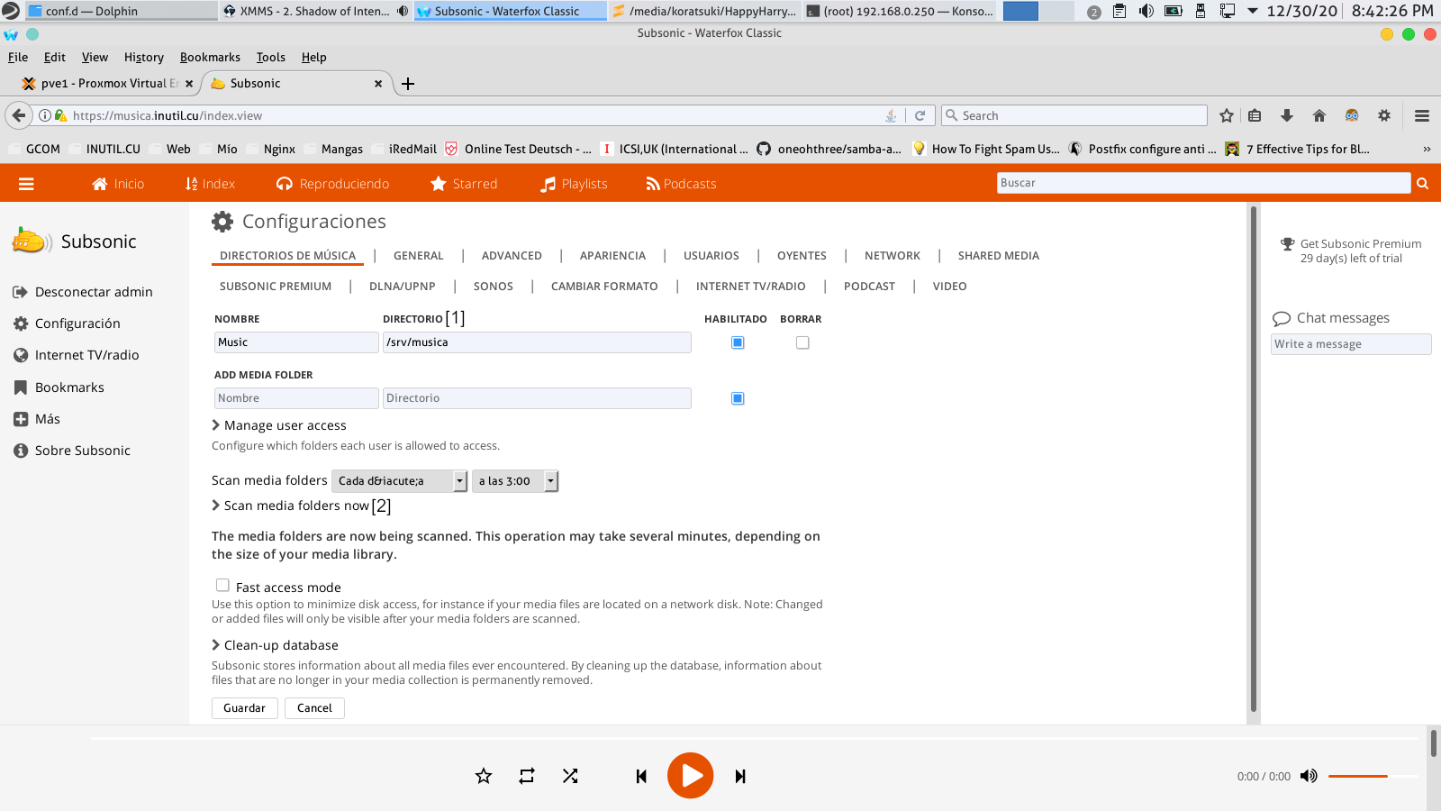Image resolution: width=1441 pixels, height=811 pixels.
Task: Open the History menu
Action: pyautogui.click(x=144, y=57)
